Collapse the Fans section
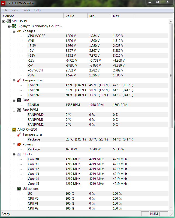 point(14,100)
